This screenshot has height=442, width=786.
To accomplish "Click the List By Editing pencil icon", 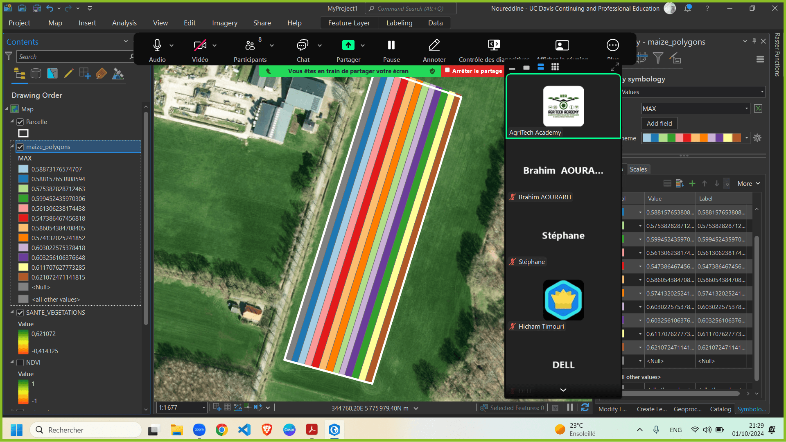I will [69, 74].
